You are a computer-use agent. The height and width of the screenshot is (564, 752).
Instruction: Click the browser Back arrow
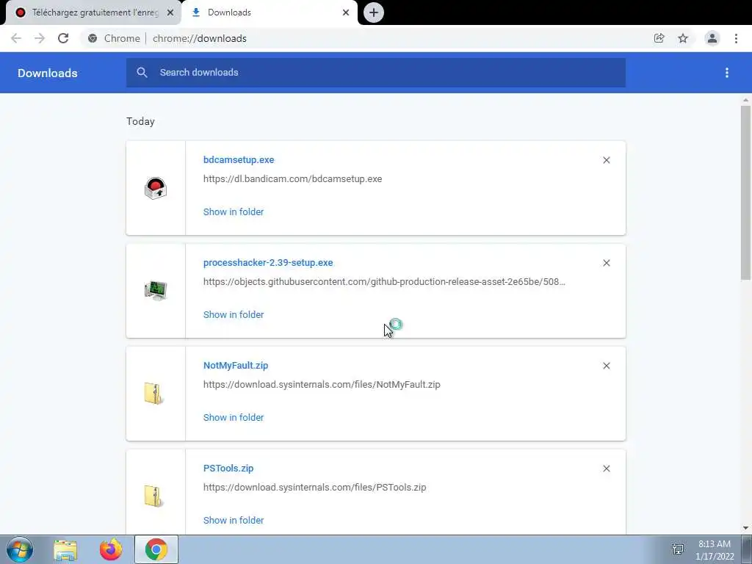pos(16,38)
